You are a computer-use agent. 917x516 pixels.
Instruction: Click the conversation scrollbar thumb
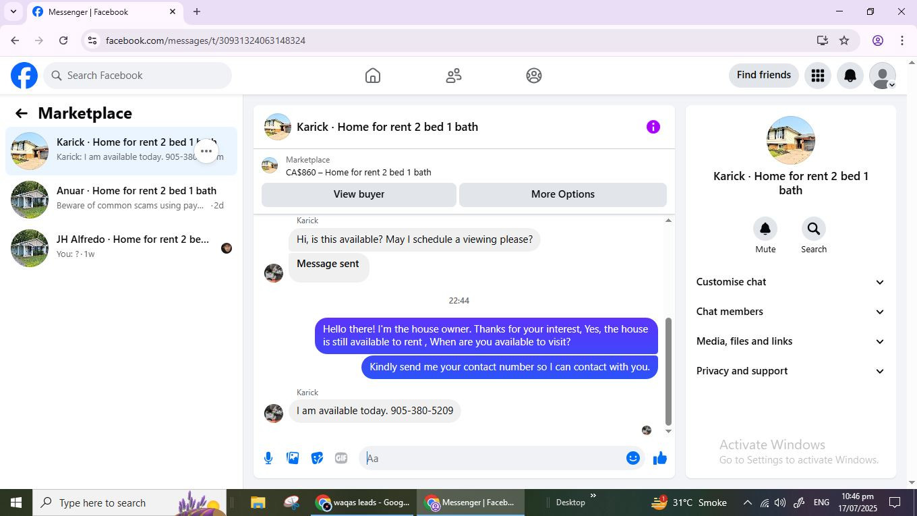668,371
